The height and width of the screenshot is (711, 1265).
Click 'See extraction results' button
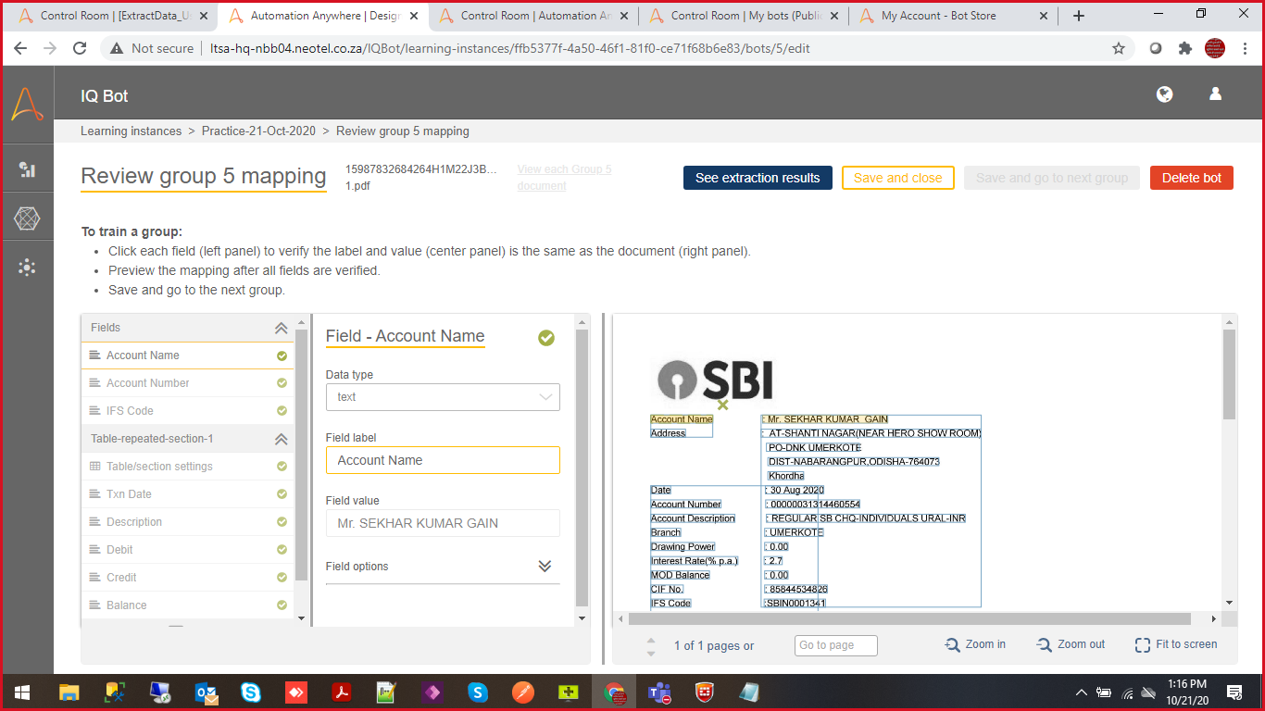tap(758, 178)
